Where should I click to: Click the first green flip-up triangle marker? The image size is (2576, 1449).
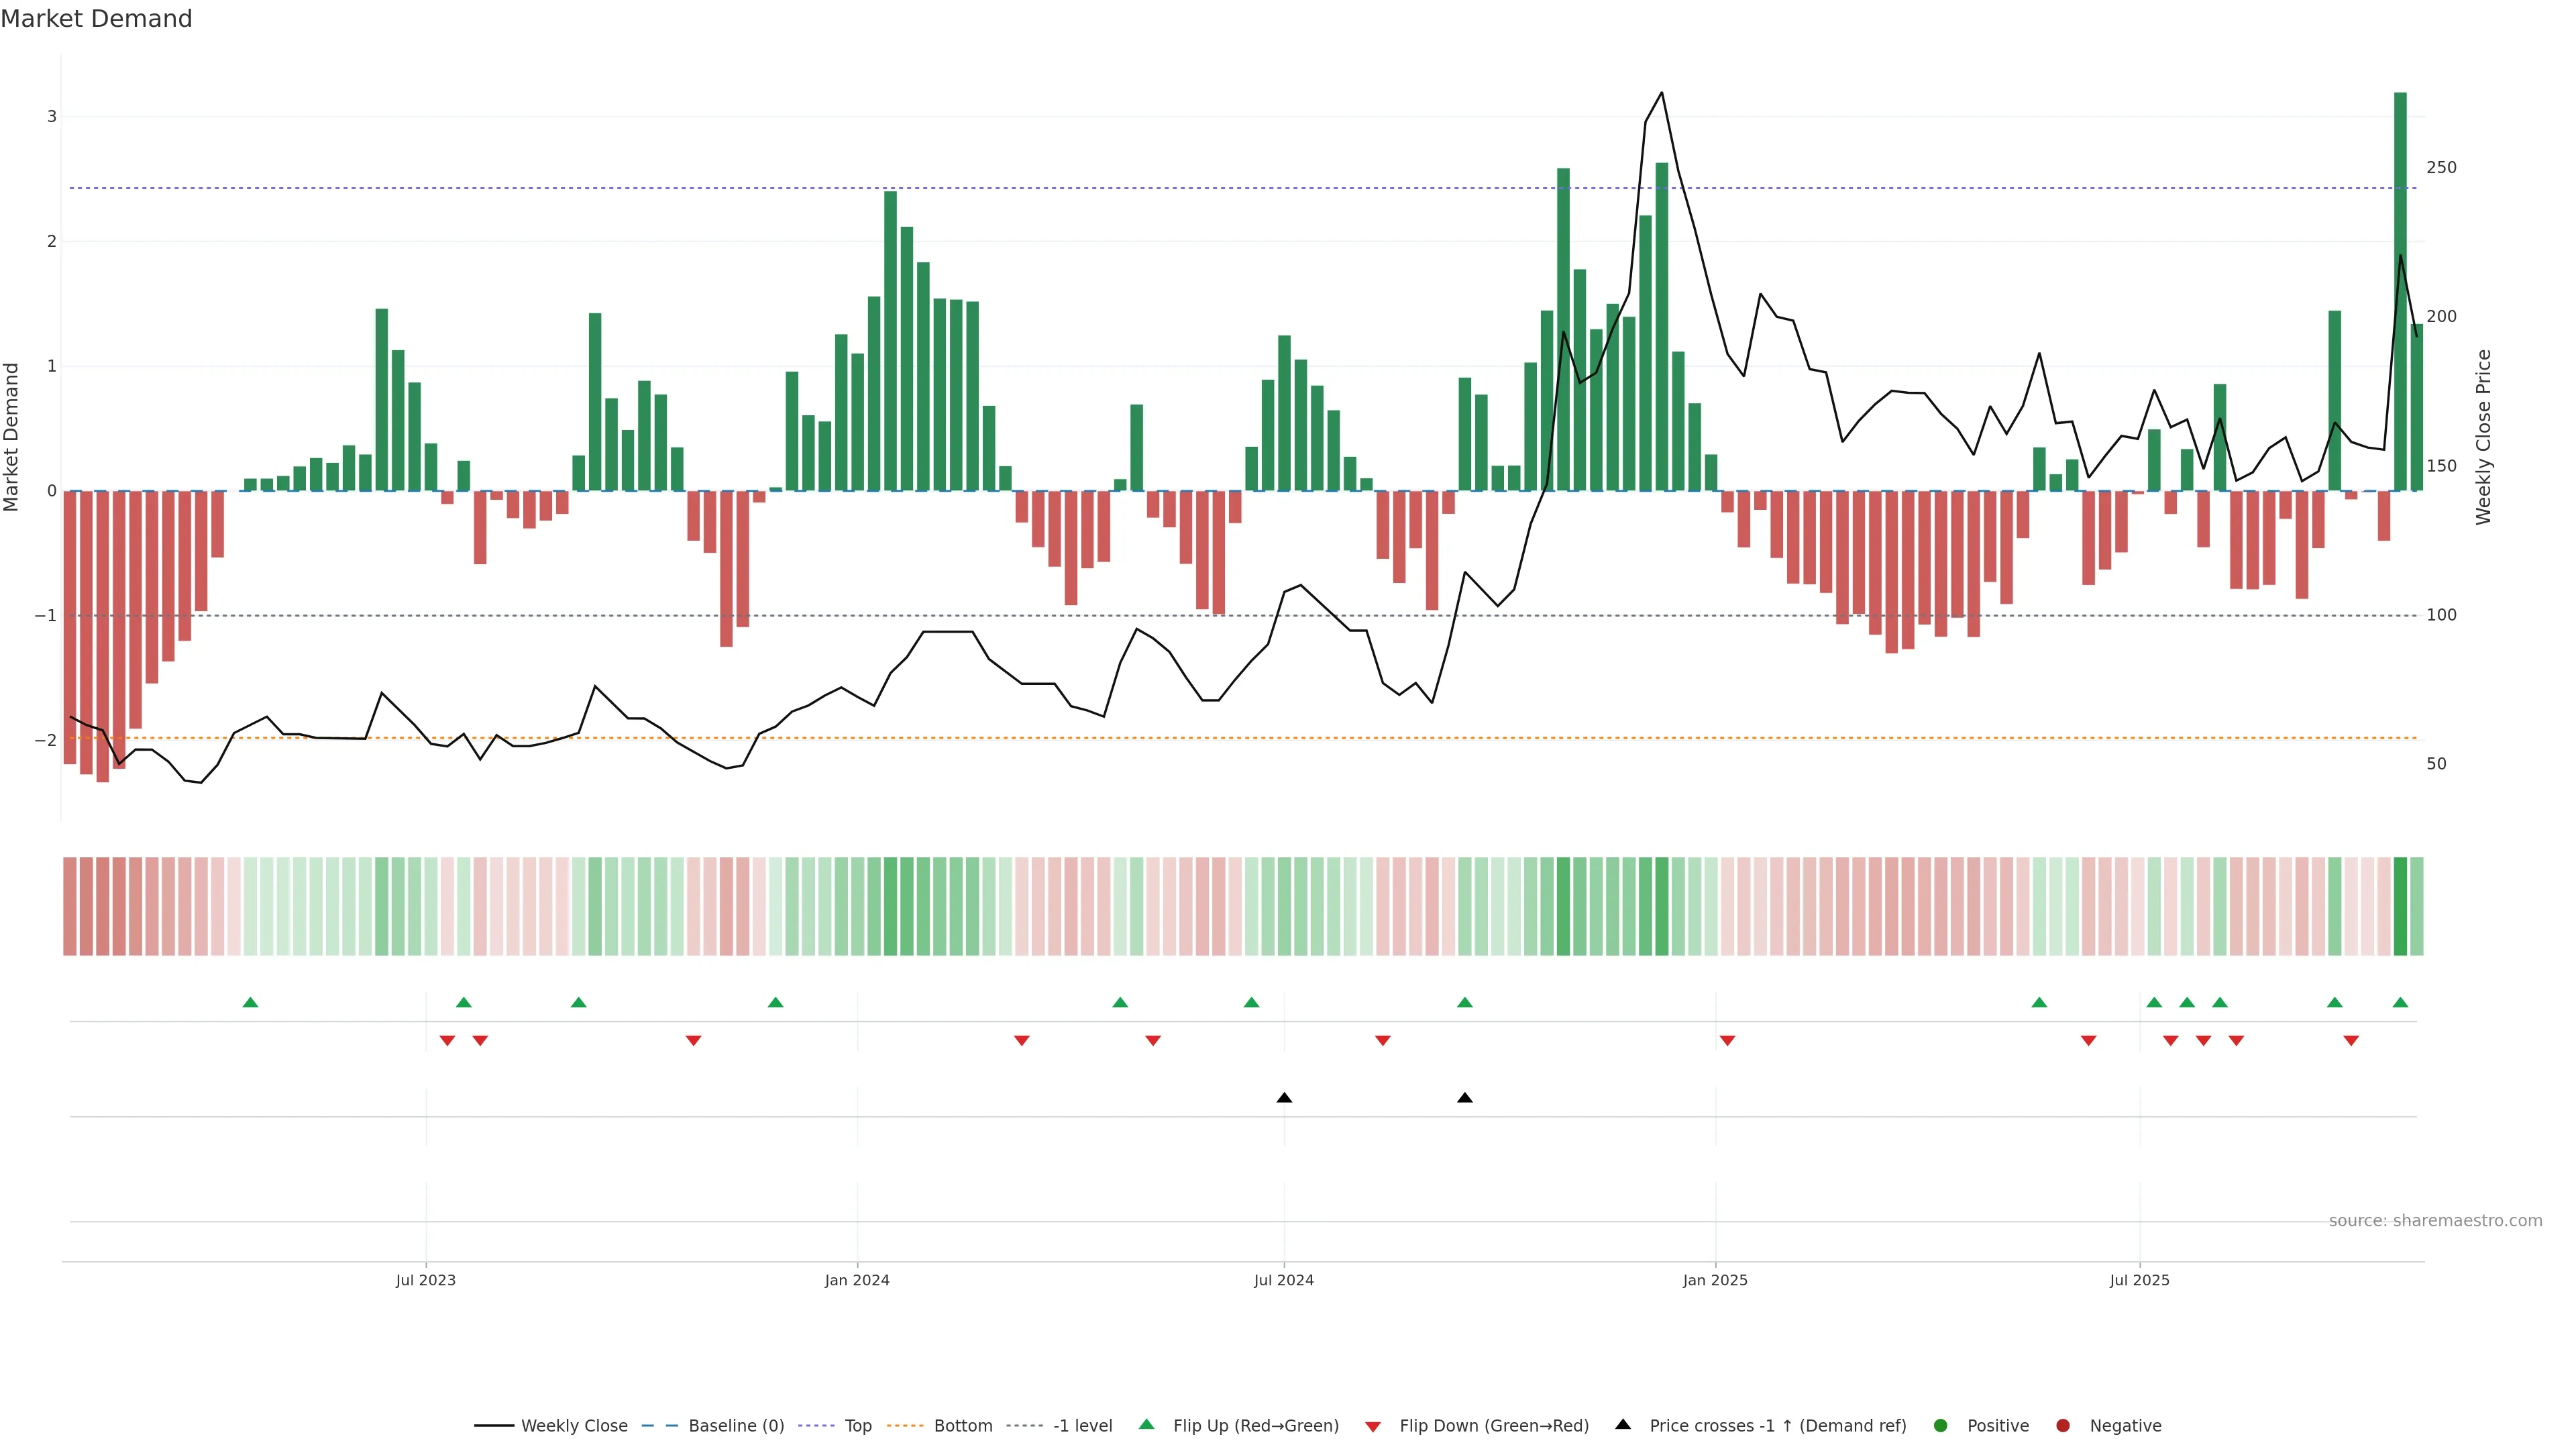[x=251, y=1003]
